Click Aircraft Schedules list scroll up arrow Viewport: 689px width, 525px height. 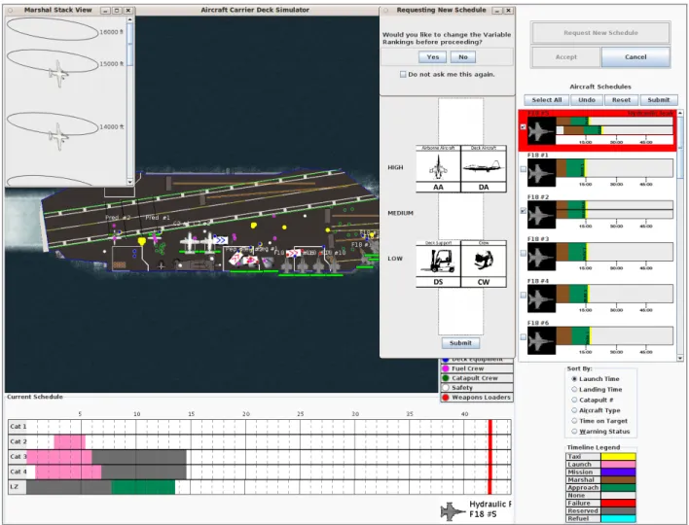click(x=680, y=113)
